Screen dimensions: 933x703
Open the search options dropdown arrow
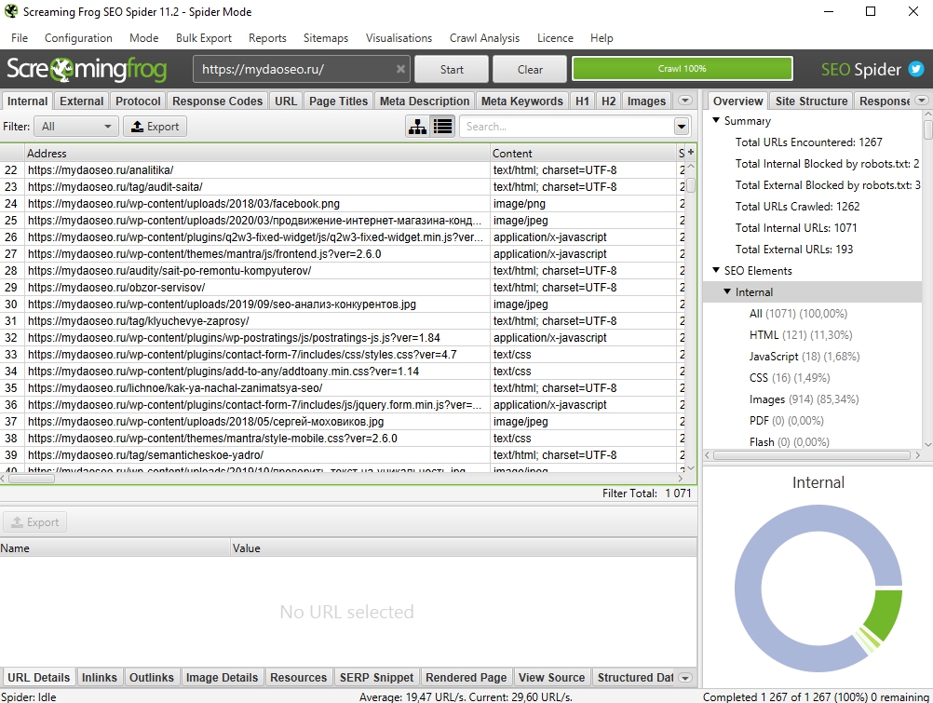click(682, 127)
